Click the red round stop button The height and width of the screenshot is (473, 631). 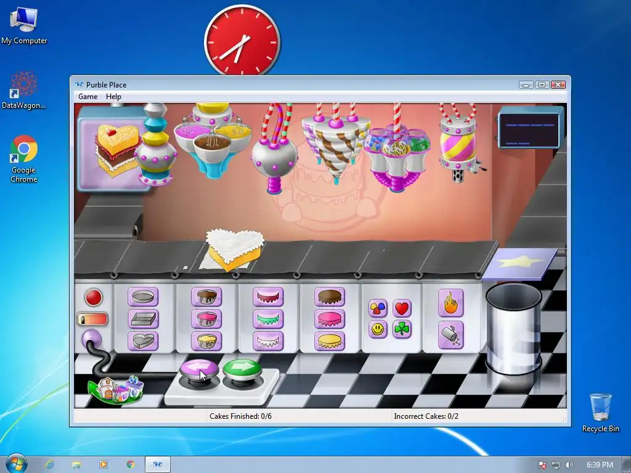[x=94, y=297]
